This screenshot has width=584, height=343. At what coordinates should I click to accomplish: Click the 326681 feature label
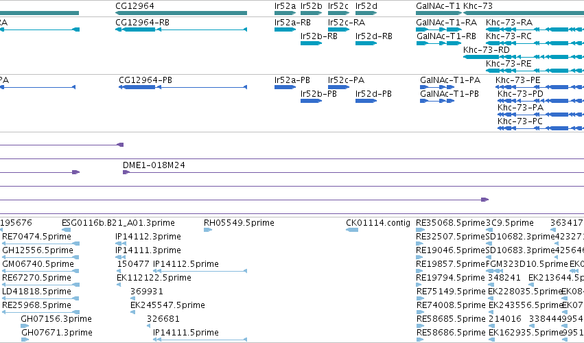[163, 319]
